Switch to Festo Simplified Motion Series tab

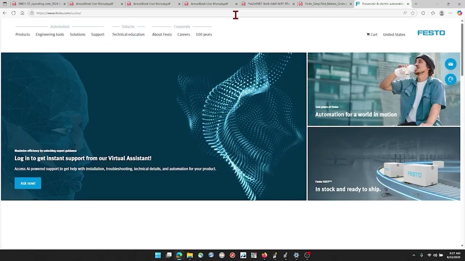pos(326,4)
